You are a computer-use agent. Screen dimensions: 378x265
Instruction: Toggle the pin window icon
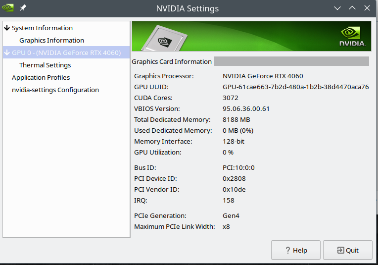pyautogui.click(x=23, y=8)
